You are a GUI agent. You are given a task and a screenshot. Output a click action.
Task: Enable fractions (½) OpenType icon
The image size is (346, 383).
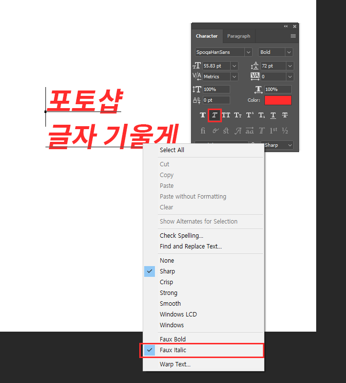(285, 131)
